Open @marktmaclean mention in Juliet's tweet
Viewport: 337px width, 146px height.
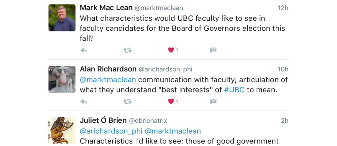click(x=173, y=131)
